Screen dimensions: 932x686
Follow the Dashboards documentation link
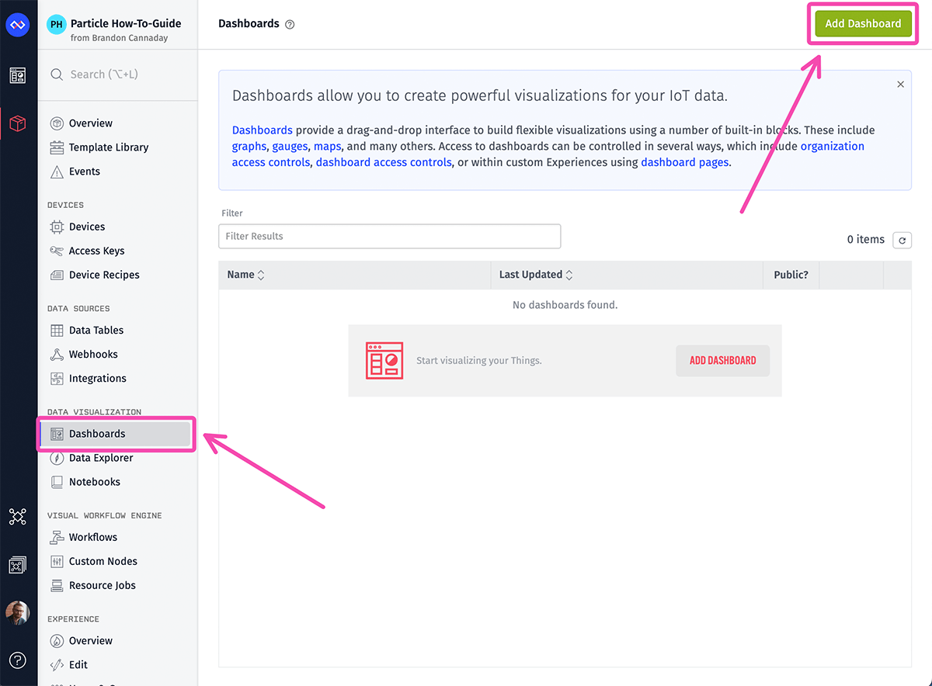263,130
